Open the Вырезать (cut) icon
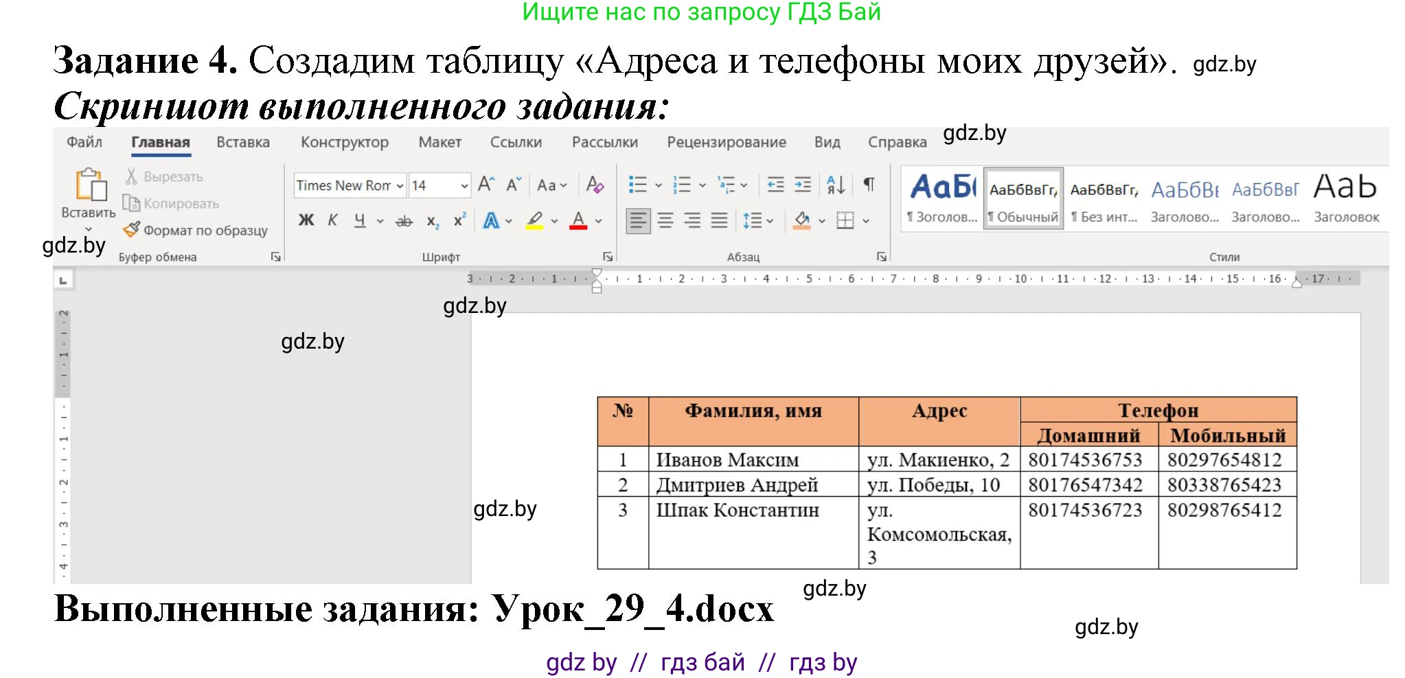This screenshot has width=1405, height=678. pos(131,176)
